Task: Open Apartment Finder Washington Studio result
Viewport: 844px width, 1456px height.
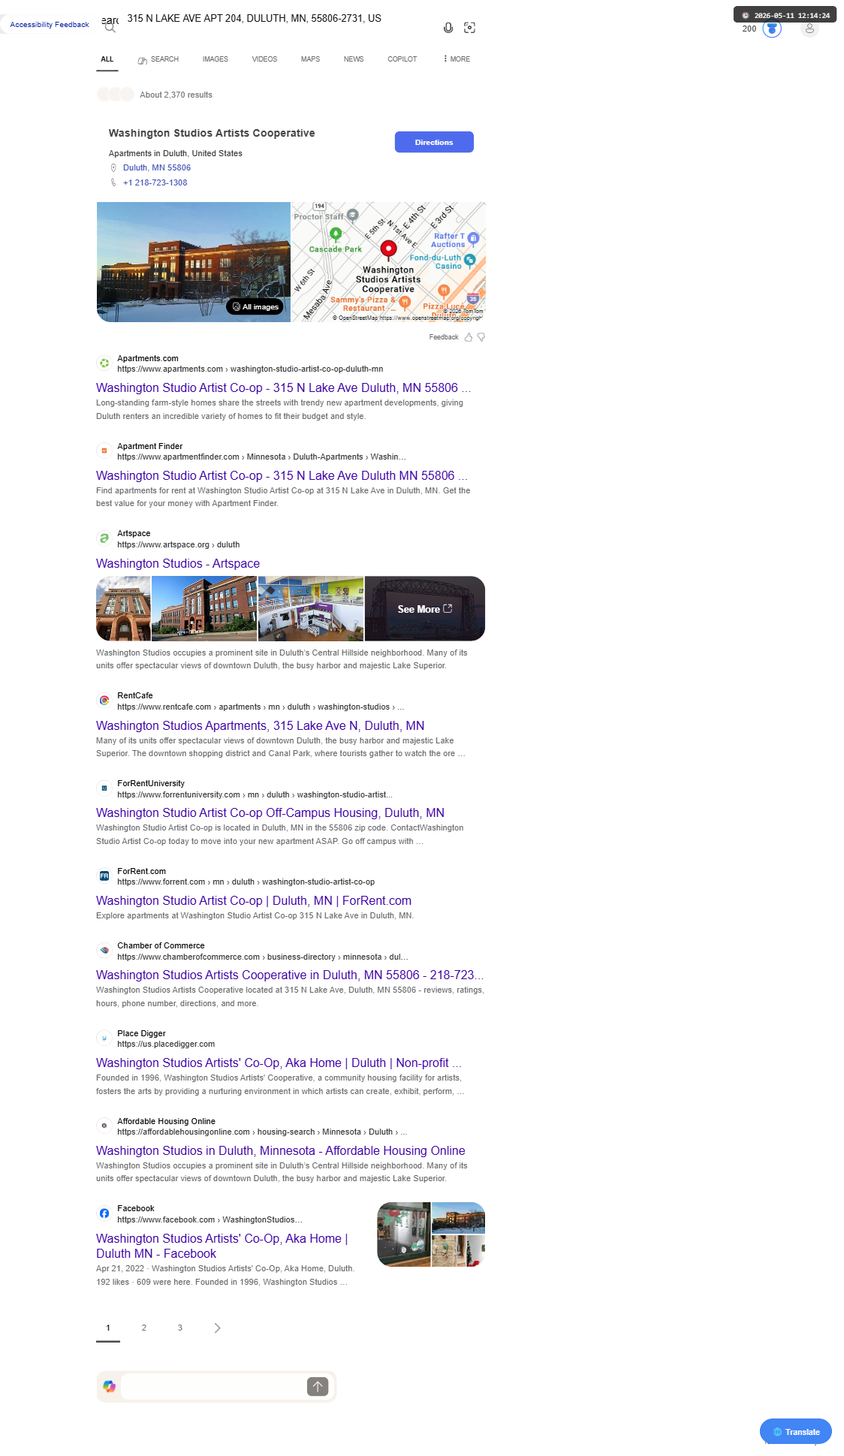Action: 282,476
